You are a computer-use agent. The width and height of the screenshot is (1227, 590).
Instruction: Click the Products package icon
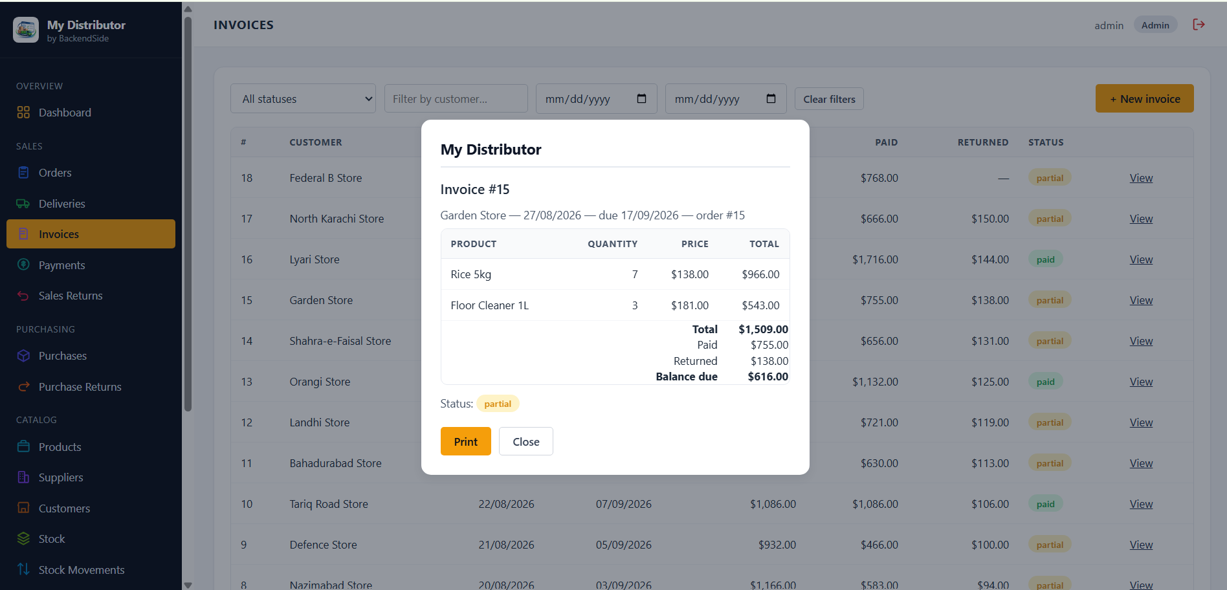tap(23, 447)
